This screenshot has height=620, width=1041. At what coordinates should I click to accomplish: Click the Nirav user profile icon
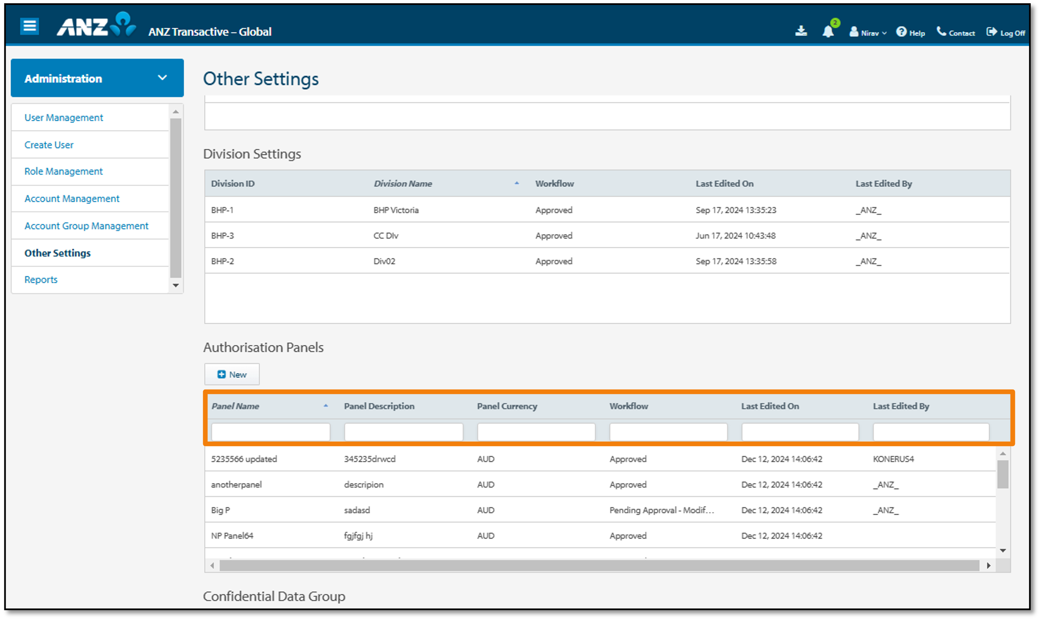point(854,32)
